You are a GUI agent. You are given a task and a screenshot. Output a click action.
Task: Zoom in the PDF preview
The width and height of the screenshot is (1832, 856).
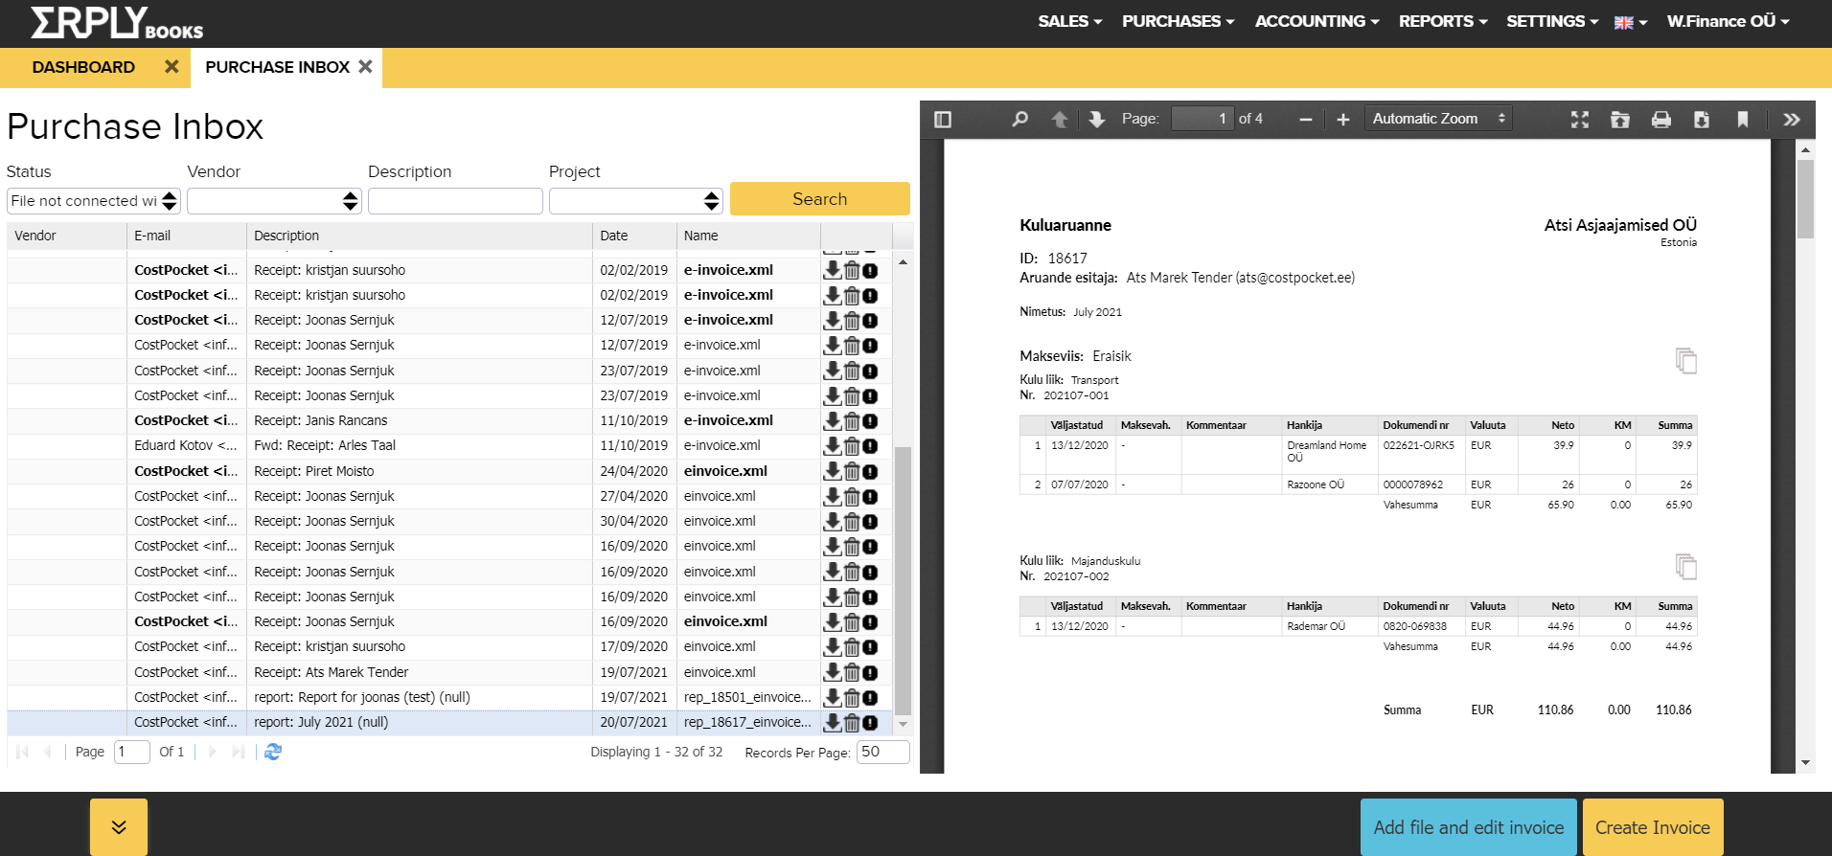(1343, 120)
